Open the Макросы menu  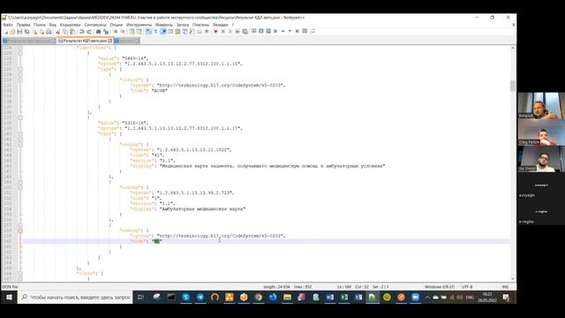[164, 25]
